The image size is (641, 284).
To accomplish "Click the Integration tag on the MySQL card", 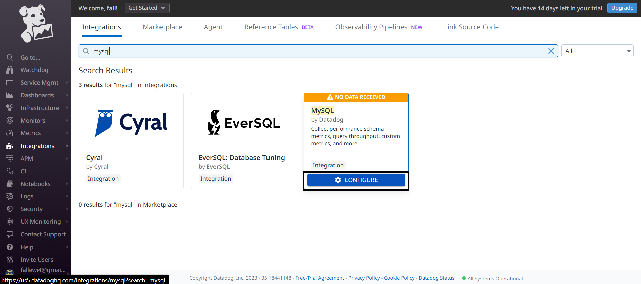I will [x=328, y=165].
